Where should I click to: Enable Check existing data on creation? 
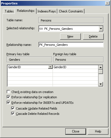click(8, 92)
